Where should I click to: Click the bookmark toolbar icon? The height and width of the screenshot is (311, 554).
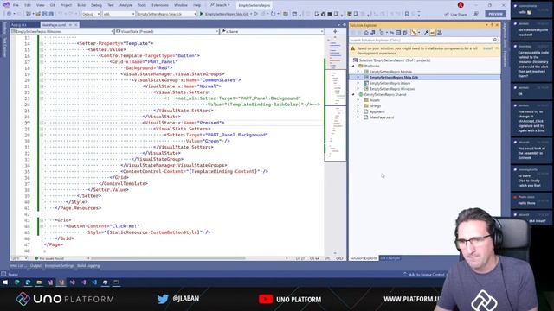(x=407, y=14)
